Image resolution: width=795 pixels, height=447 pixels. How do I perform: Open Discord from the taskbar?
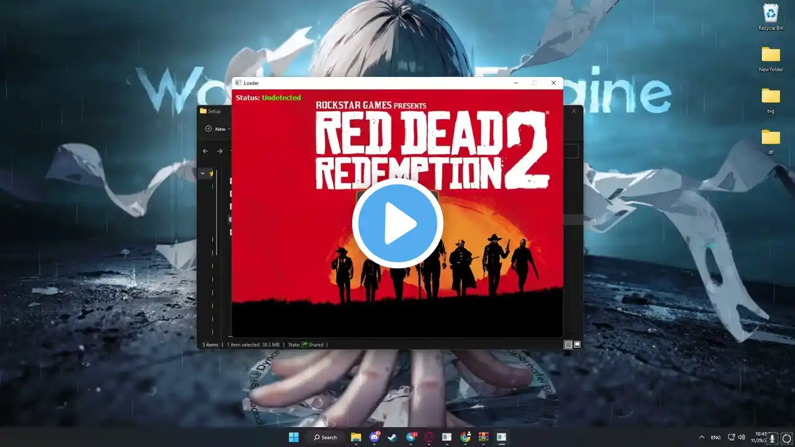tap(375, 437)
